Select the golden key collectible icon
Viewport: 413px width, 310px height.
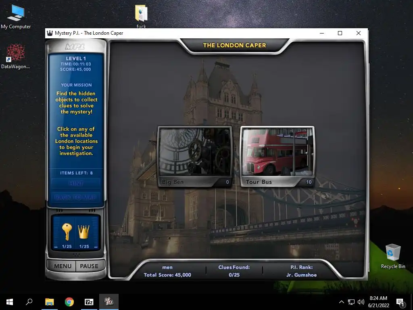(67, 231)
